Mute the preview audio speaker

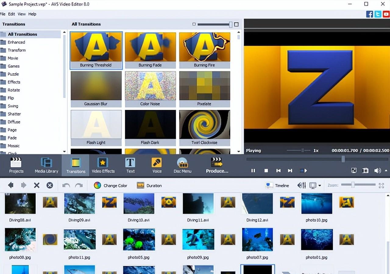(x=377, y=171)
